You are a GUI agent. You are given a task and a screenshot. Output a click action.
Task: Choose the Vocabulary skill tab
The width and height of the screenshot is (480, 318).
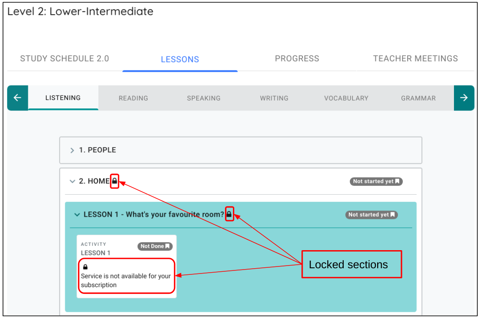tap(346, 98)
